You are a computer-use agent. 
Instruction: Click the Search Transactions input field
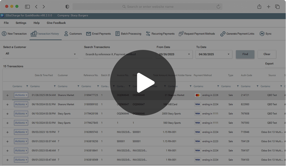(x=117, y=54)
